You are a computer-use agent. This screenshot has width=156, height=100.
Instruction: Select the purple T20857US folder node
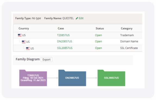33,78
